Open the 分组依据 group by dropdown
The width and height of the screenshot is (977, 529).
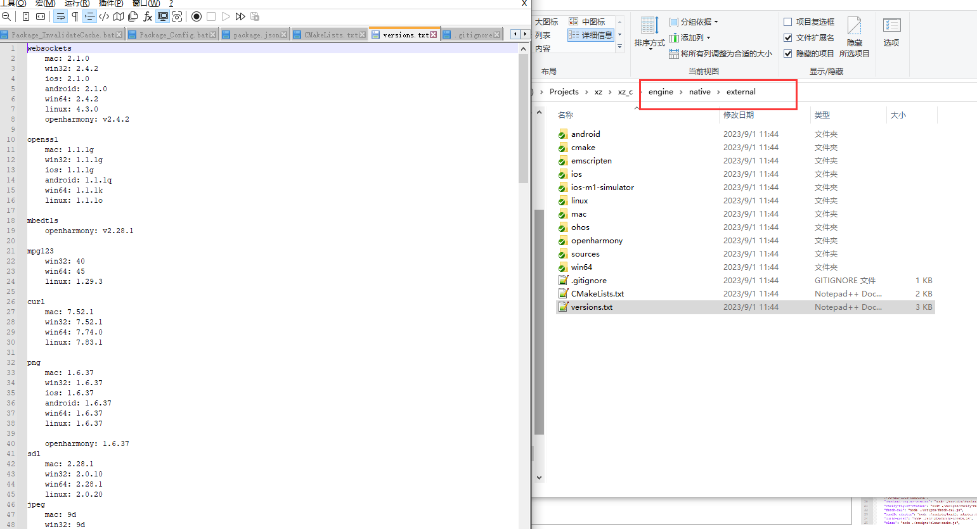[694, 22]
